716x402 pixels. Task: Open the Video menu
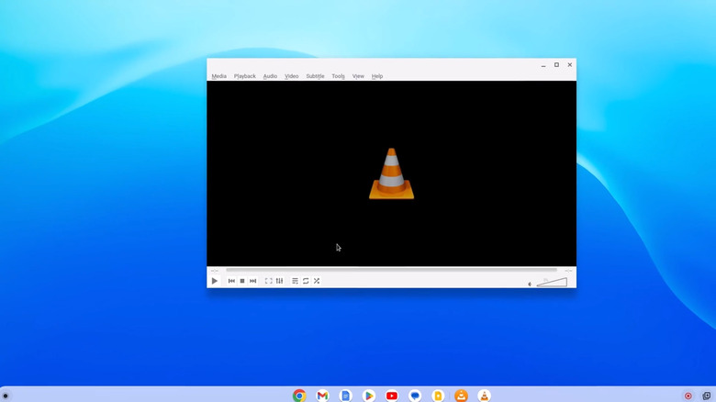pos(291,76)
